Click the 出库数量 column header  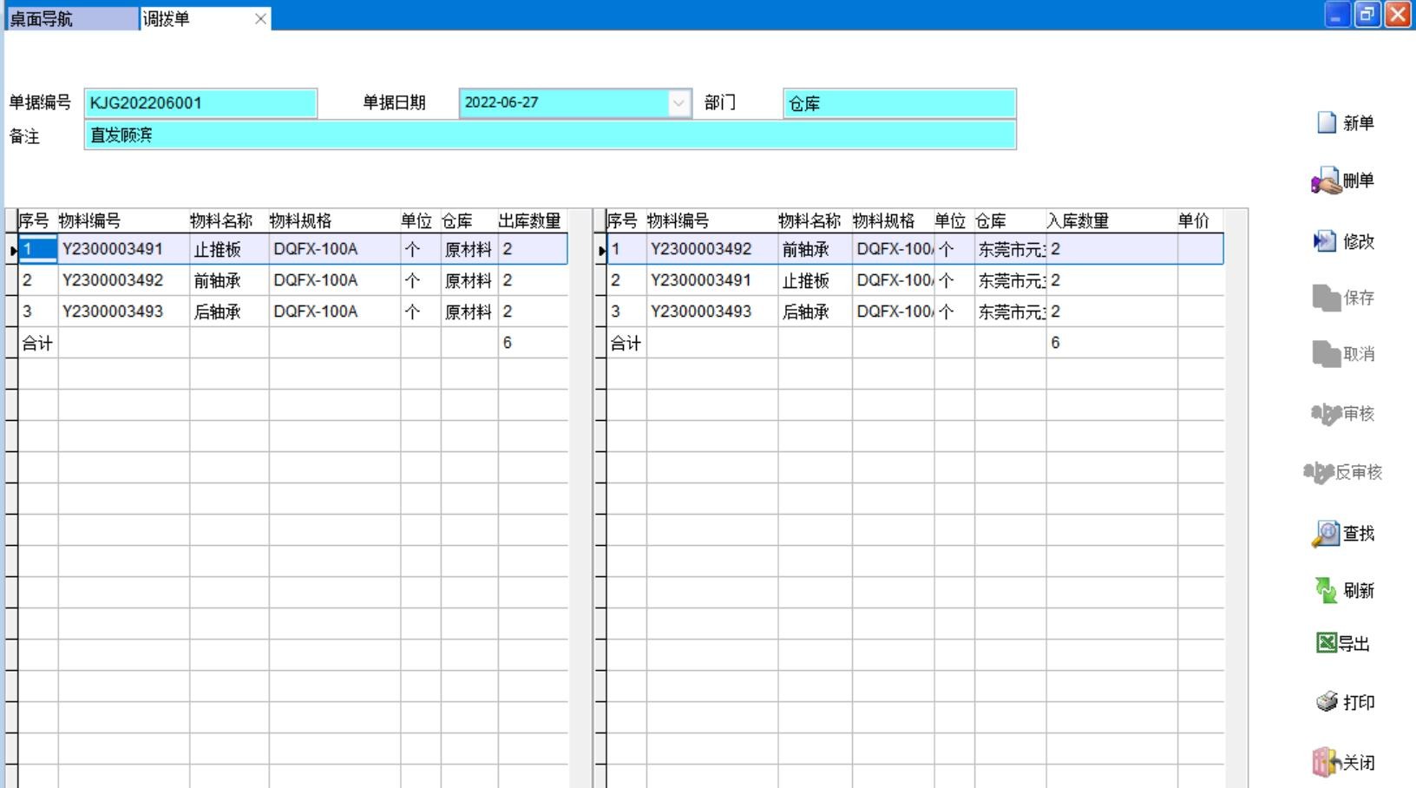click(529, 220)
